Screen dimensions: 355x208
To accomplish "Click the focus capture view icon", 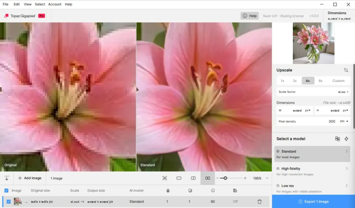I will (165, 178).
